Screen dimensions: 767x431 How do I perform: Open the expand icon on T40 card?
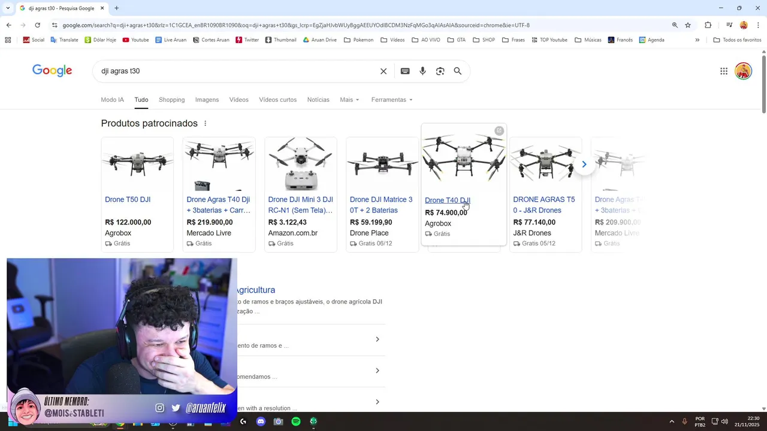[x=499, y=130]
